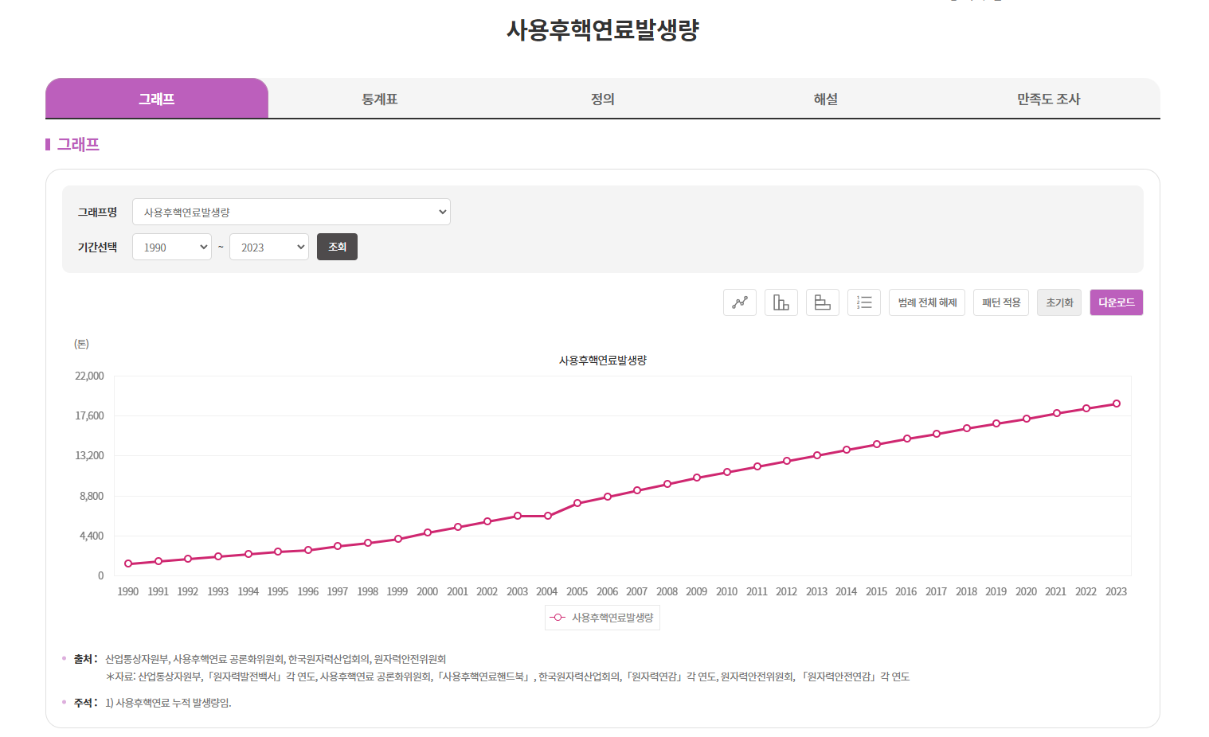The width and height of the screenshot is (1209, 737).
Task: Click x-axis label 2015
Action: 876,591
